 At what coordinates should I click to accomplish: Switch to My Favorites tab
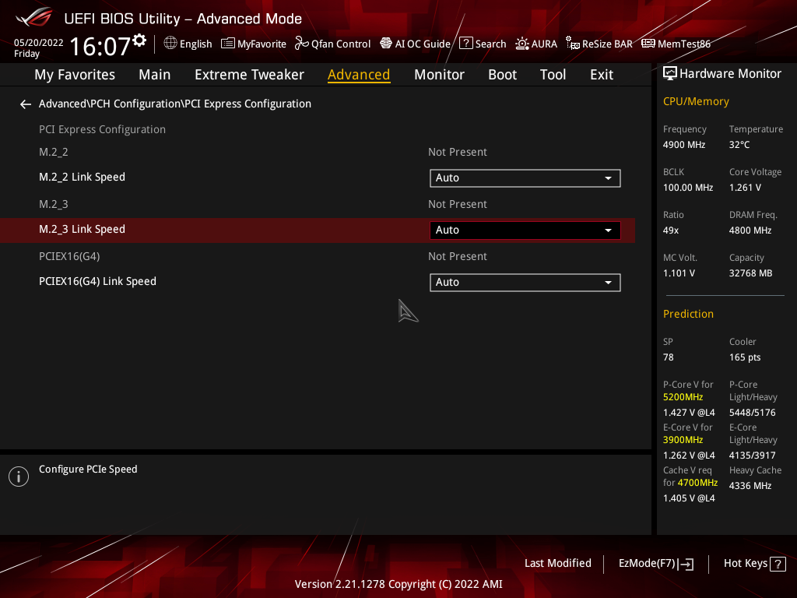point(75,75)
